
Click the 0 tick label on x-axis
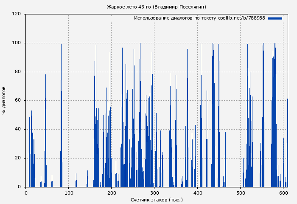click(x=26, y=193)
